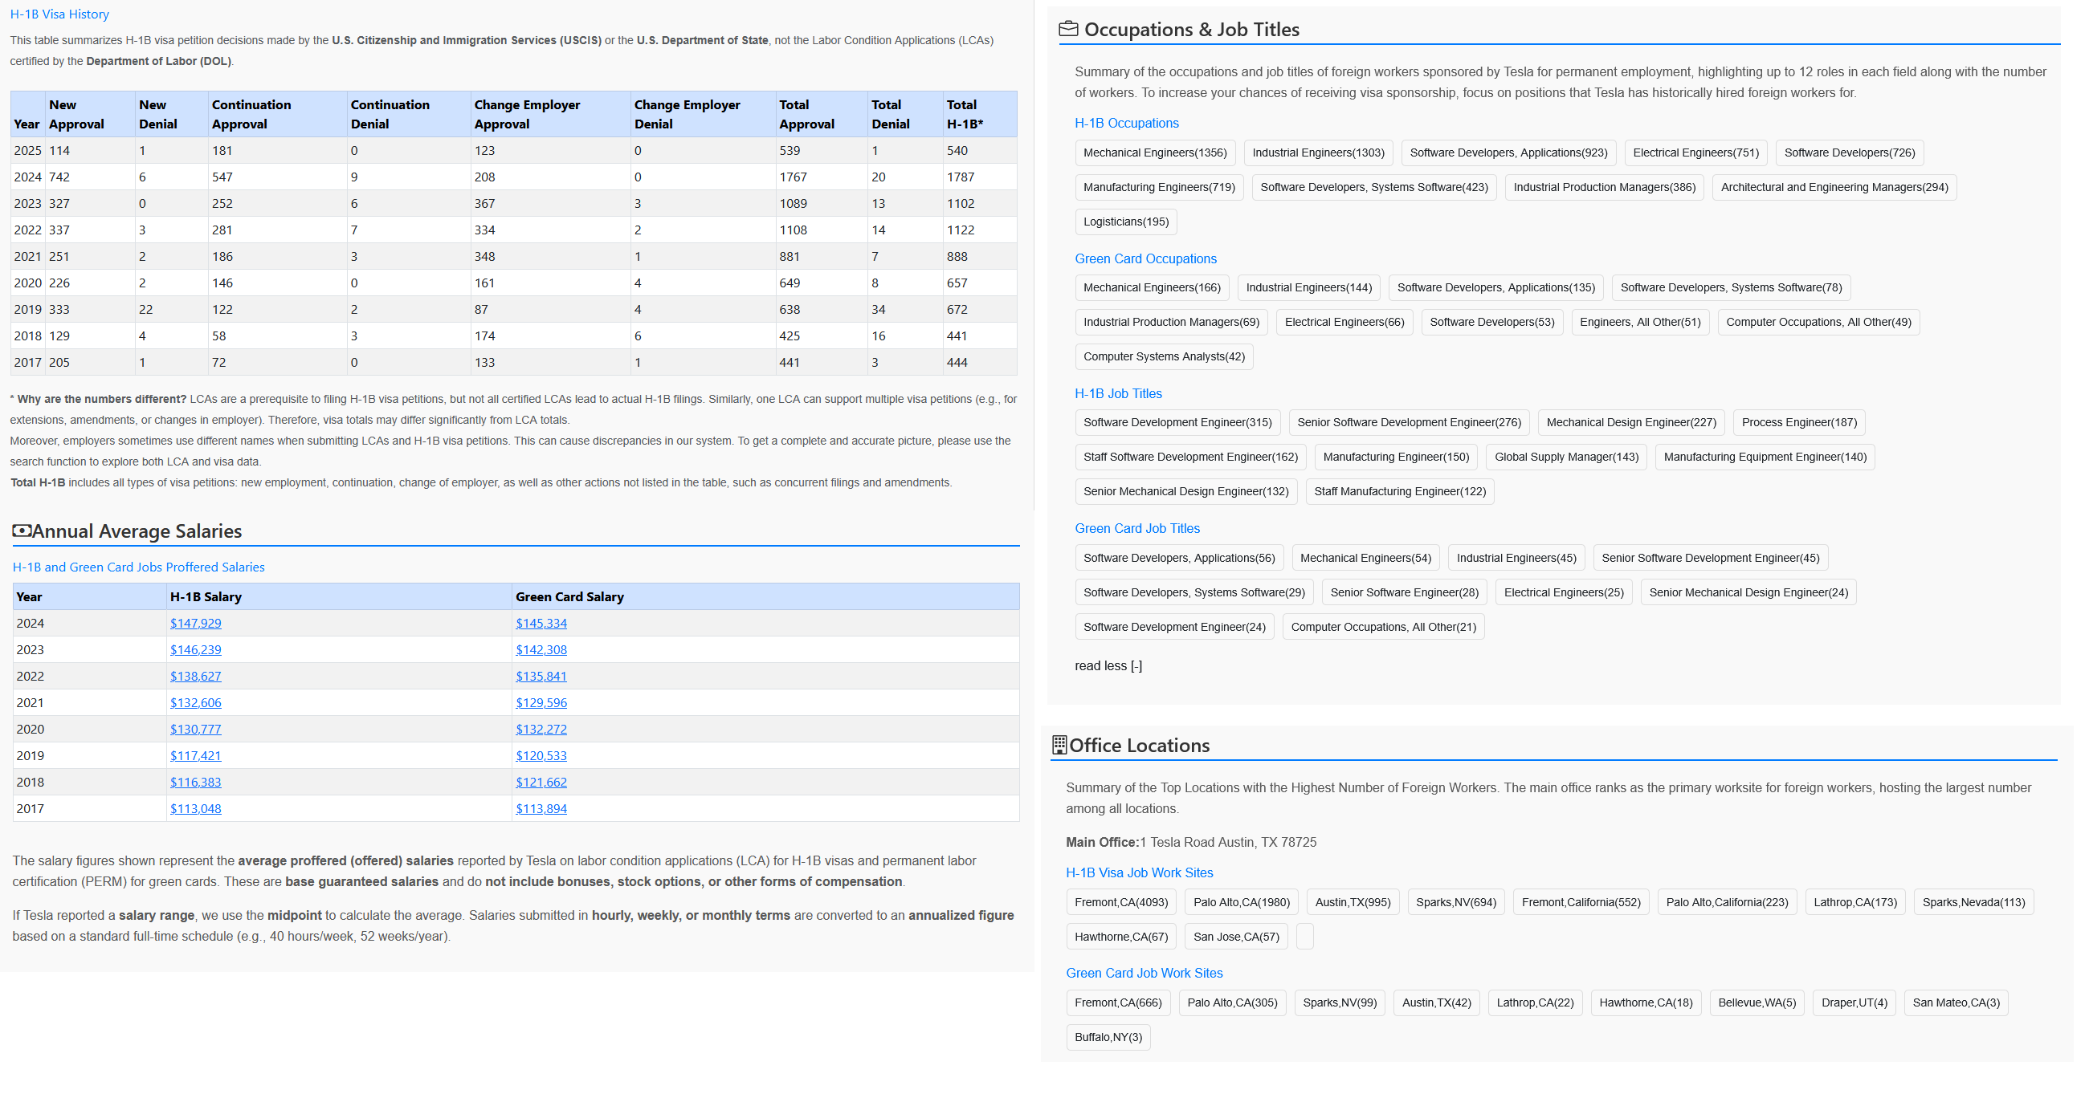Select the Mechanical Engineers(1356) H-1B occupation tag
Viewport: 2085px width, 1098px height.
pyautogui.click(x=1155, y=153)
